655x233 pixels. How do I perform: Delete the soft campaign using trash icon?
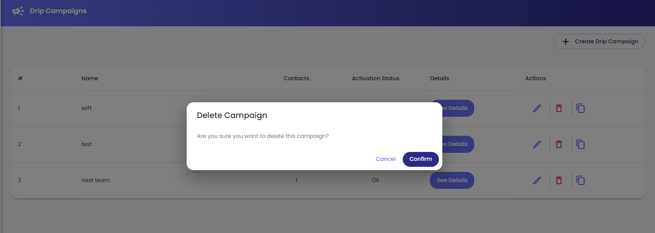(559, 108)
